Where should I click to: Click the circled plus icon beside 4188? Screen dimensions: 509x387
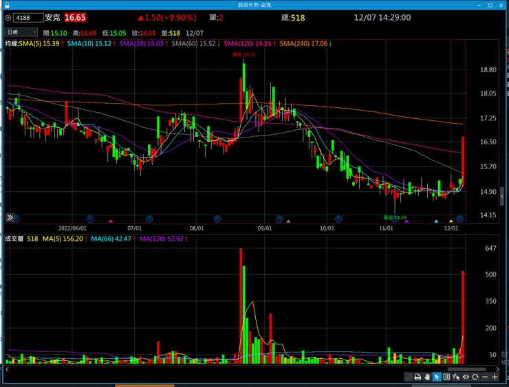pos(8,18)
